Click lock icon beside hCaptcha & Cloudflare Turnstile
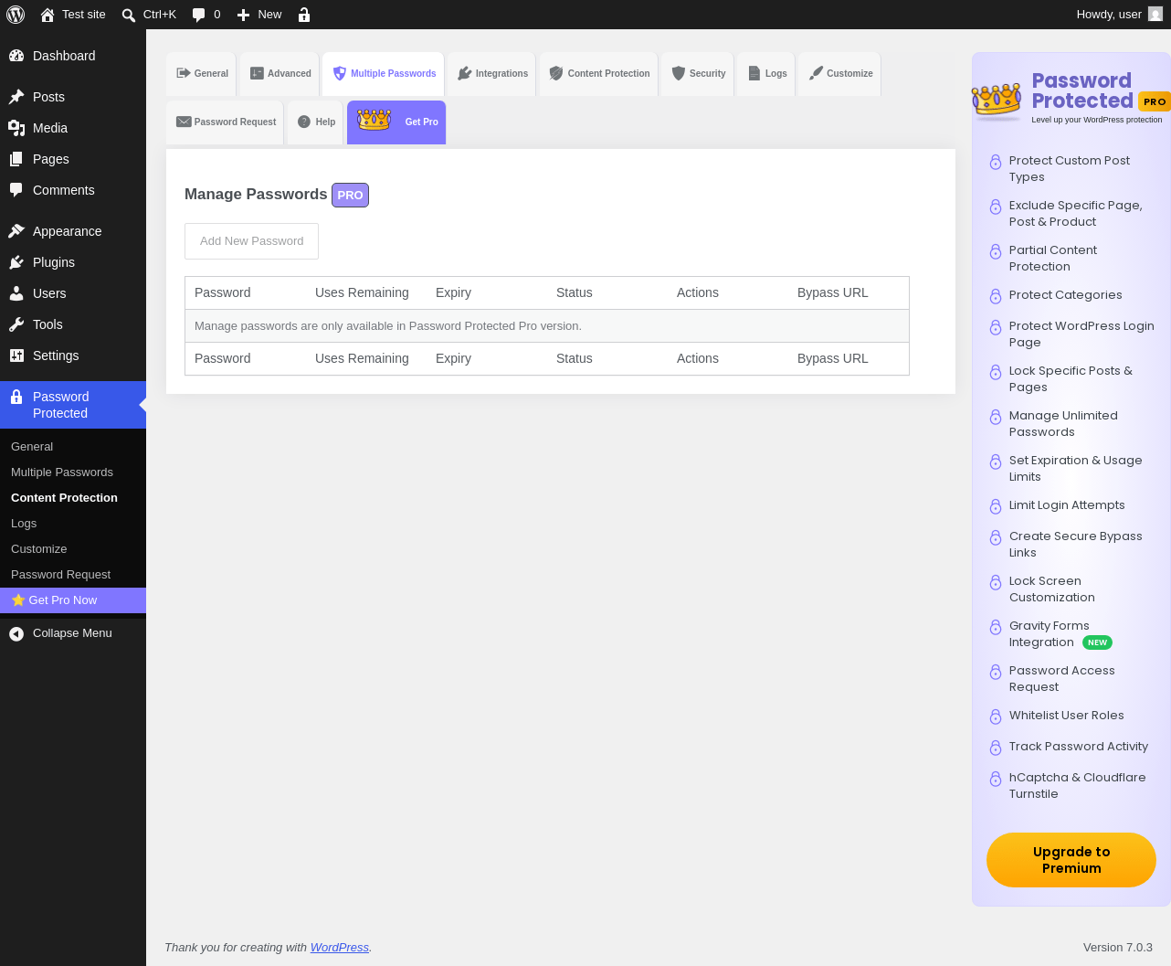1171x966 pixels. tap(996, 779)
